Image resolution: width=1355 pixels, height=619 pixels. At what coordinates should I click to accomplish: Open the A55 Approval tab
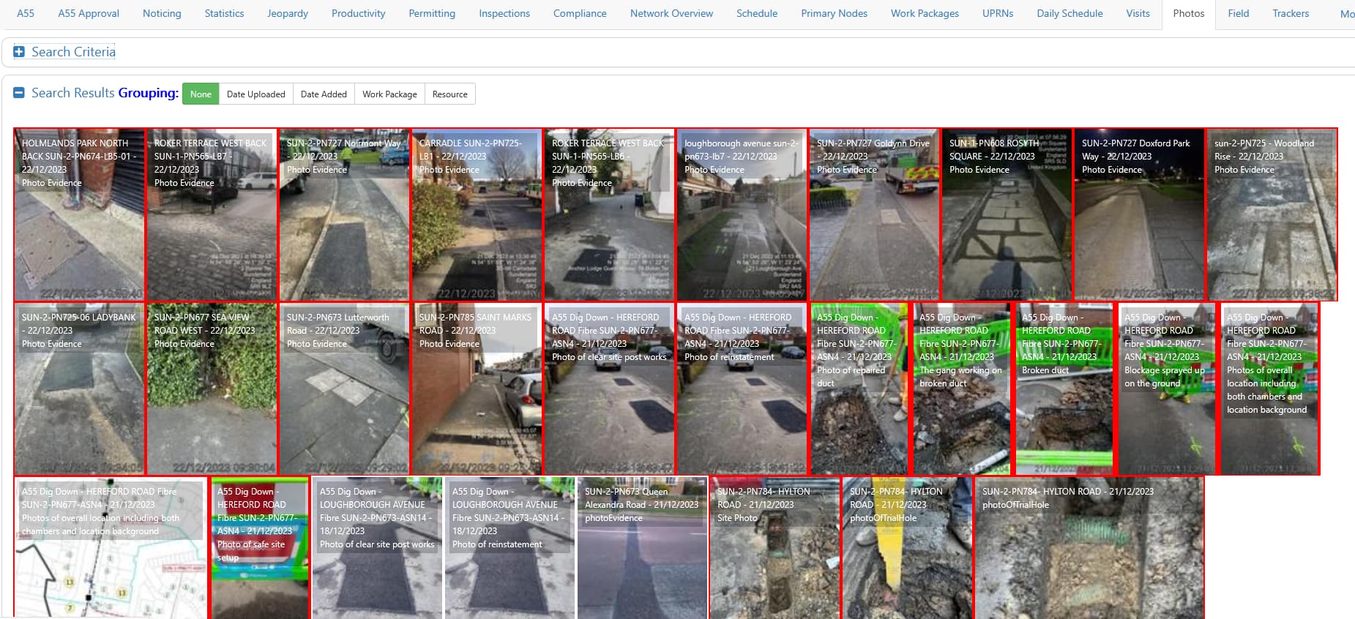89,13
